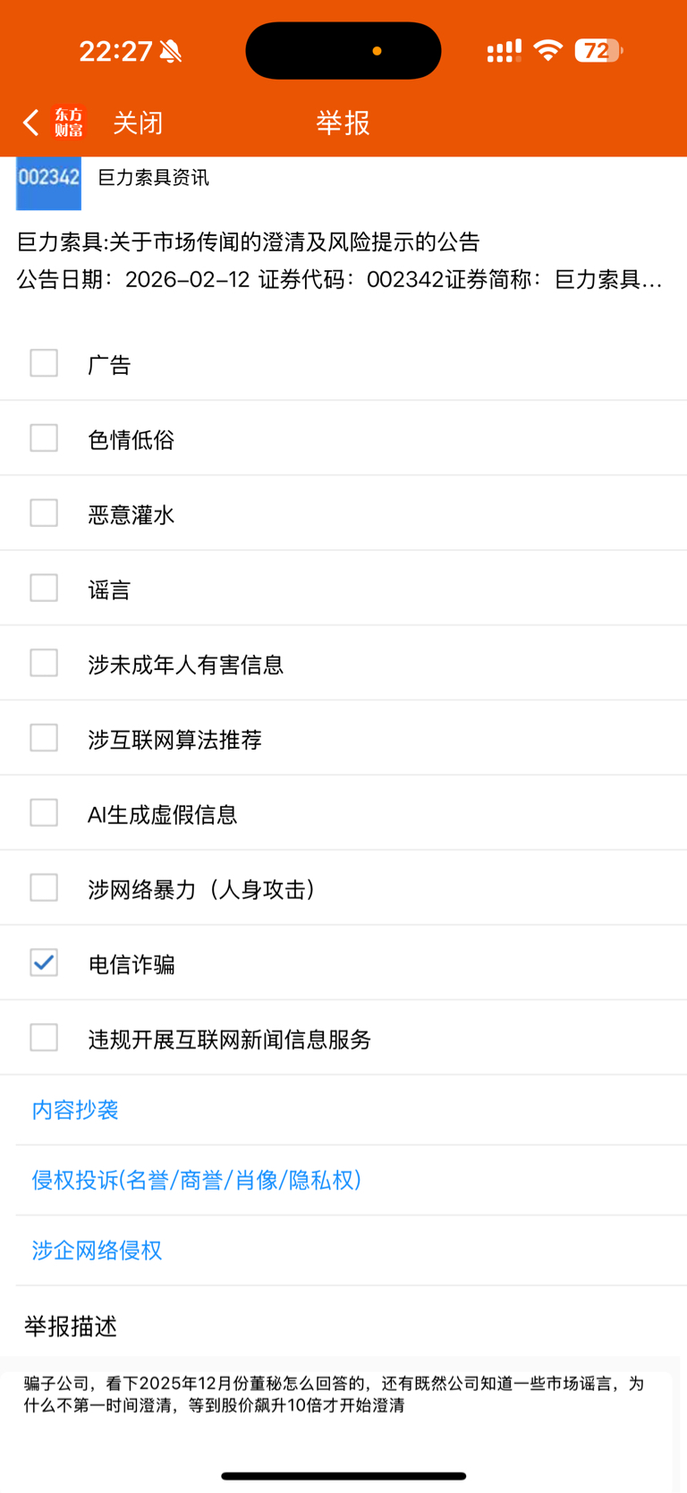687x1493 pixels.
Task: Select the 谣言 report option
Action: [44, 589]
